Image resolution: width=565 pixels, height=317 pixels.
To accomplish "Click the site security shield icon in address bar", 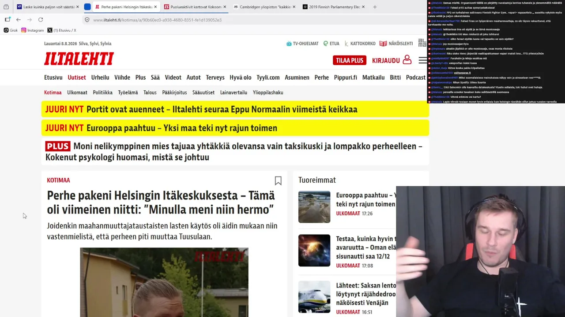I will click(87, 20).
